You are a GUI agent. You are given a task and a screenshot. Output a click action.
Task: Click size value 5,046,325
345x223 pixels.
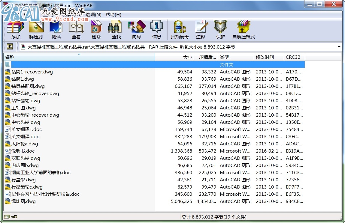coord(181,201)
